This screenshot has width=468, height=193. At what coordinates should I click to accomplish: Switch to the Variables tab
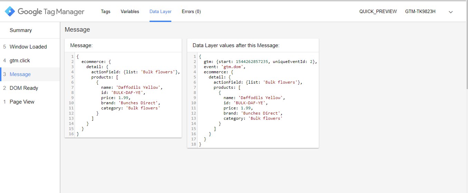(x=130, y=11)
